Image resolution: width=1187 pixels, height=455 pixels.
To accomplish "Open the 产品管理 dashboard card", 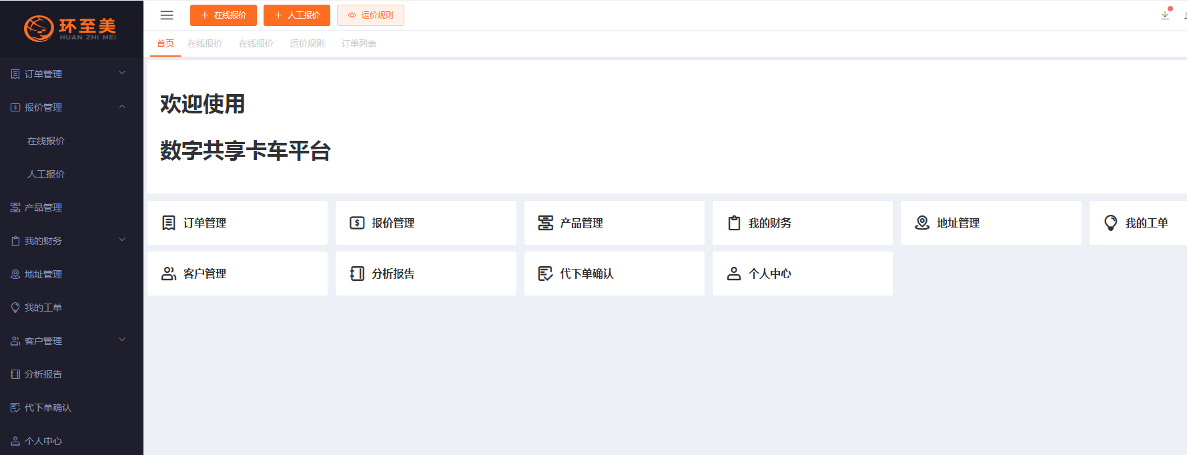I will [614, 223].
